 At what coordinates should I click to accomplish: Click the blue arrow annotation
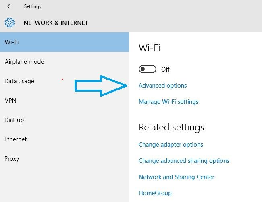pyautogui.click(x=101, y=86)
